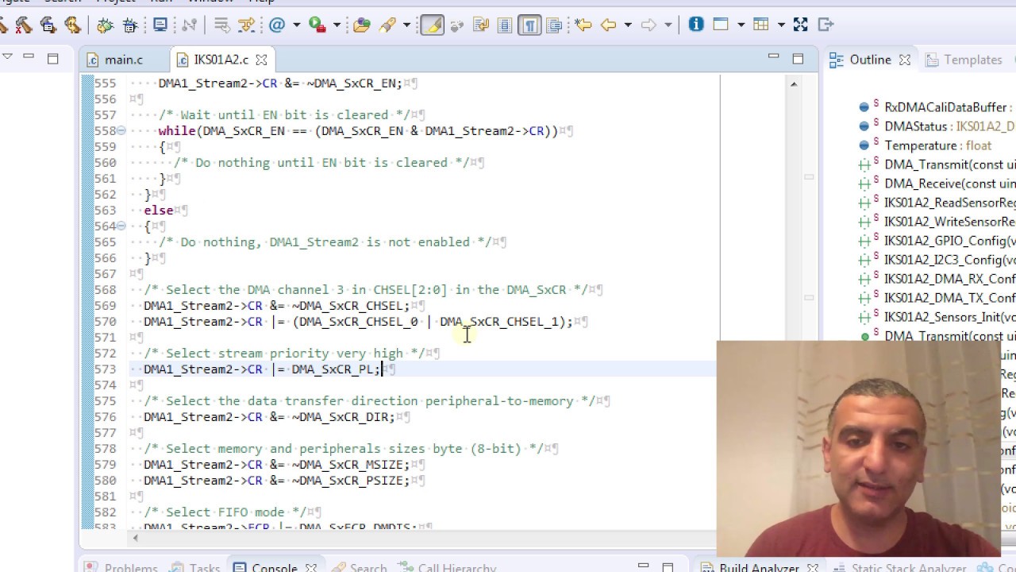Select IKS01A2_DMA_TX_Config in the Outline

(x=937, y=298)
